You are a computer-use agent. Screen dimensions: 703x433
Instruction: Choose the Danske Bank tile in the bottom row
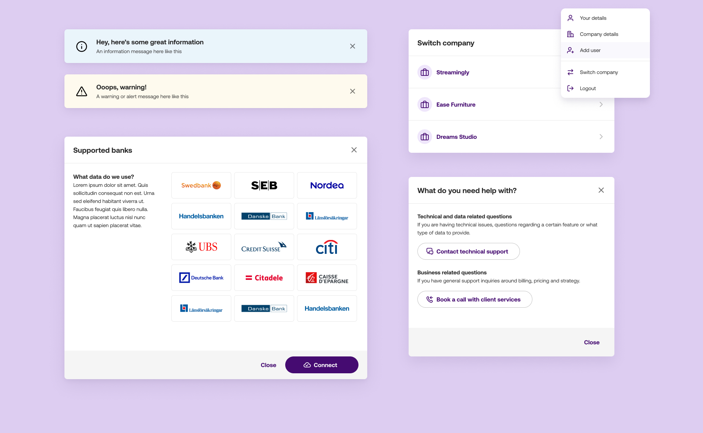point(264,308)
